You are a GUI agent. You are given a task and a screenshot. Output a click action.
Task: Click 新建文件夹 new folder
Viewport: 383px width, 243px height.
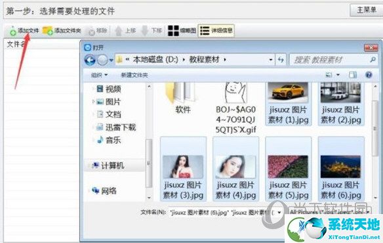click(134, 75)
